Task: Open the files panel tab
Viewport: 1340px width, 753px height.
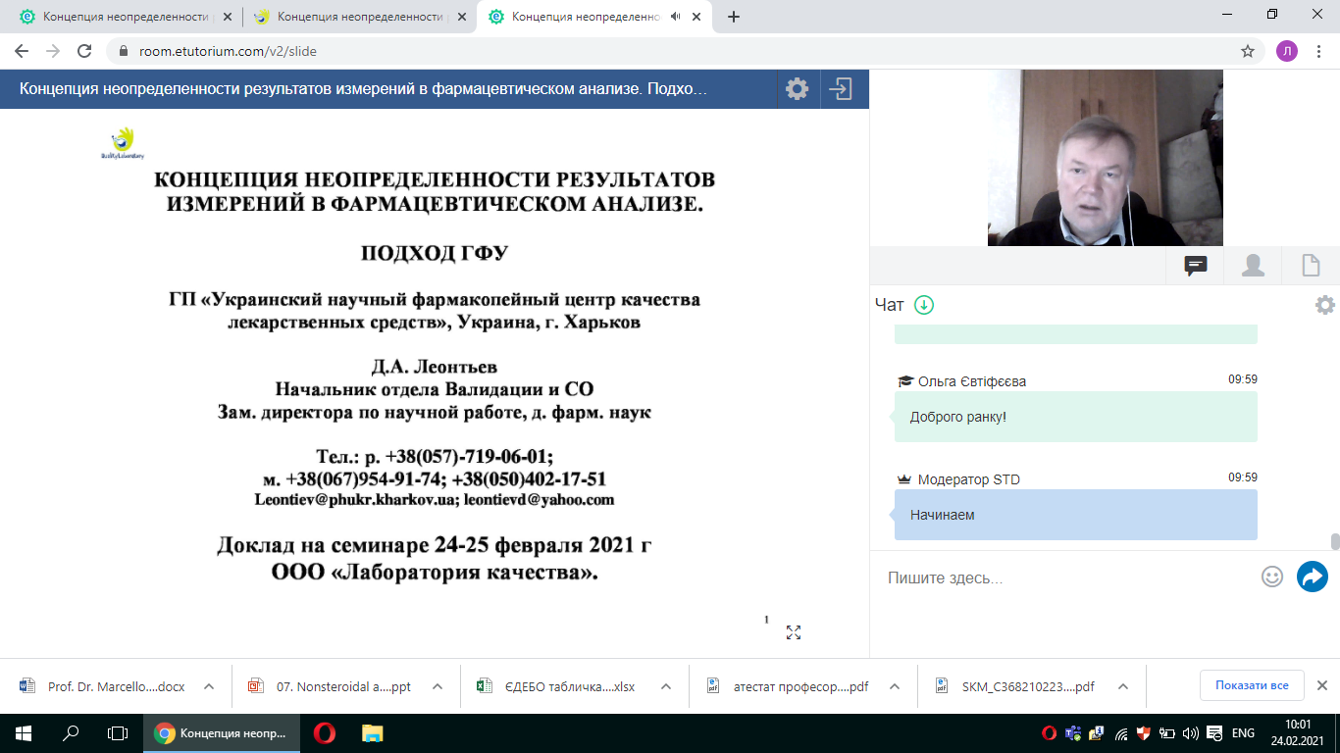Action: pos(1311,265)
